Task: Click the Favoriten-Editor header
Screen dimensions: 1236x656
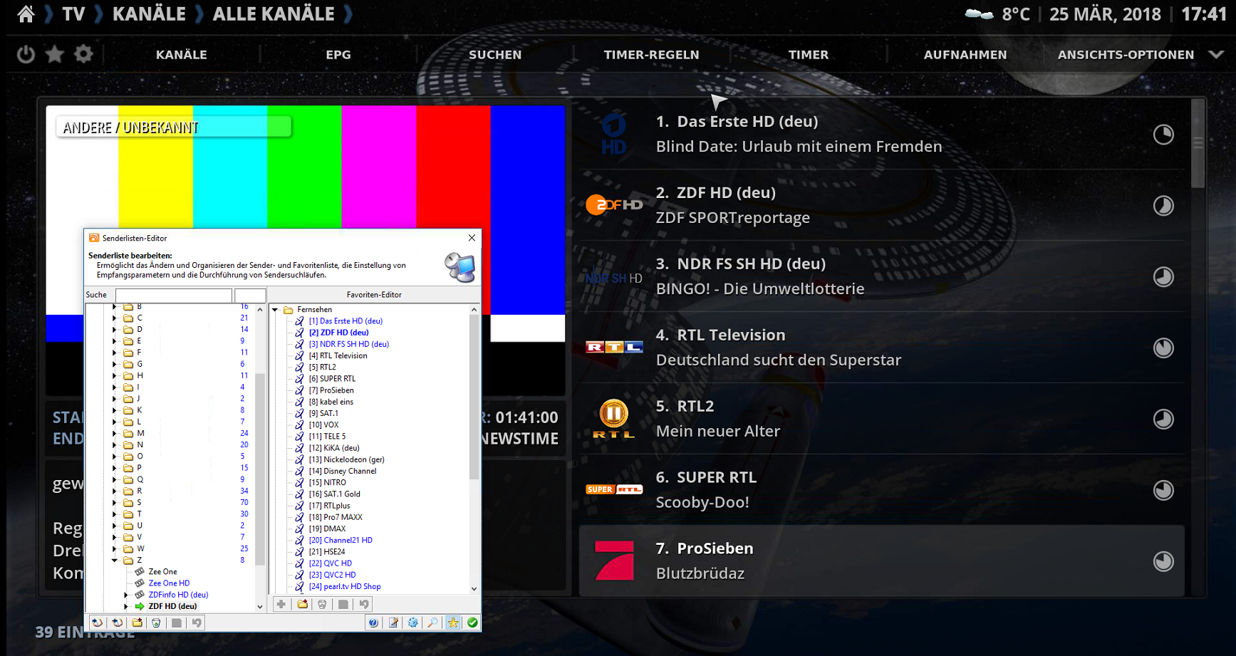Action: (374, 295)
